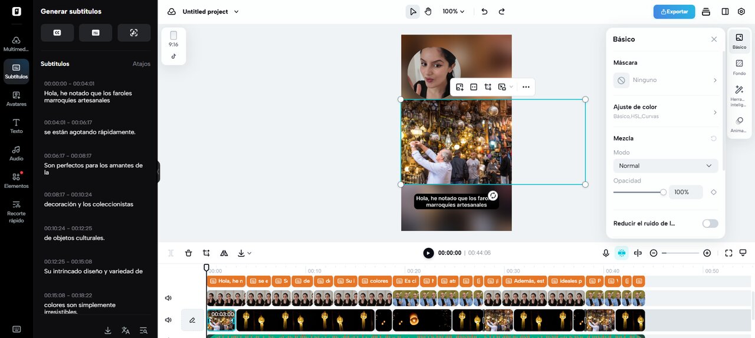Select the hand pan tool

428,12
